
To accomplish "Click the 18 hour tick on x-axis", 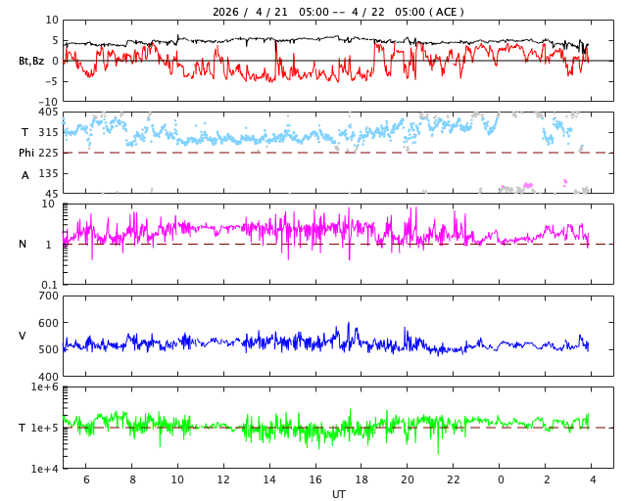I will tap(362, 479).
